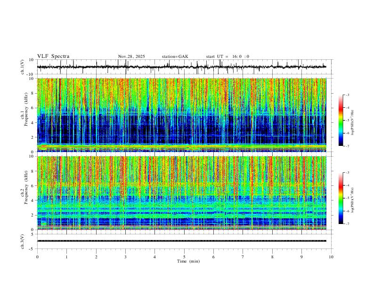Click the ch.2 spectrogram panel
The height and width of the screenshot is (288, 373).
coord(181,193)
